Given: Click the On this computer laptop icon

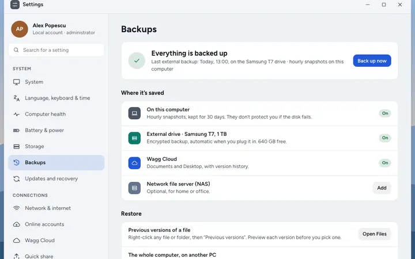Looking at the screenshot, I should [134, 113].
